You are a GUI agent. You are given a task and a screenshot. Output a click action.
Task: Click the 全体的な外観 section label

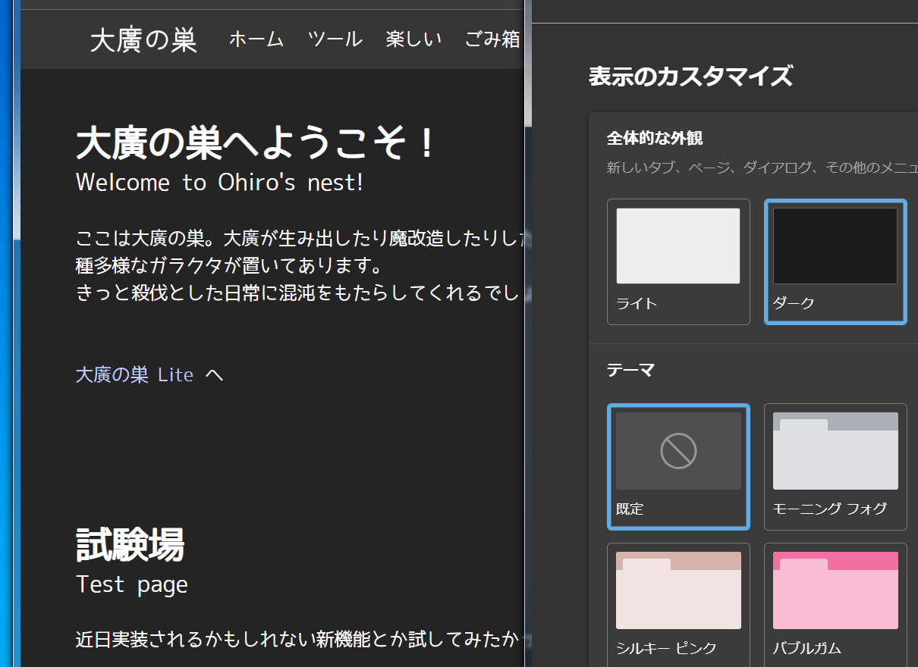[x=655, y=138]
